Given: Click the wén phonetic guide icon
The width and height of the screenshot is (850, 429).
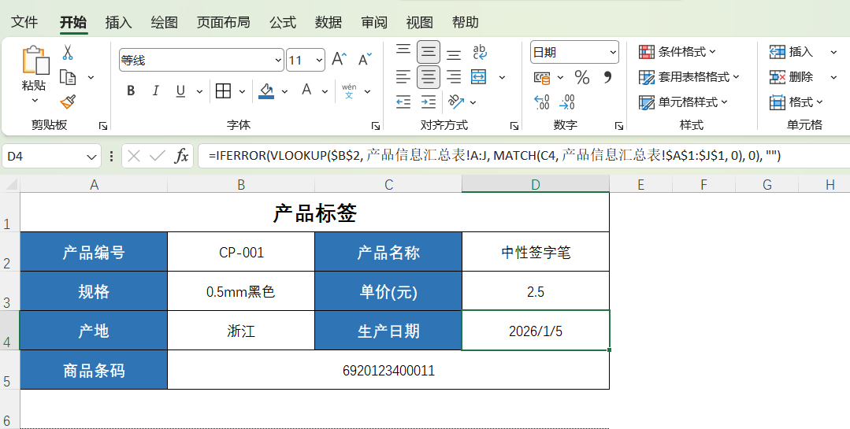Looking at the screenshot, I should pos(349,91).
